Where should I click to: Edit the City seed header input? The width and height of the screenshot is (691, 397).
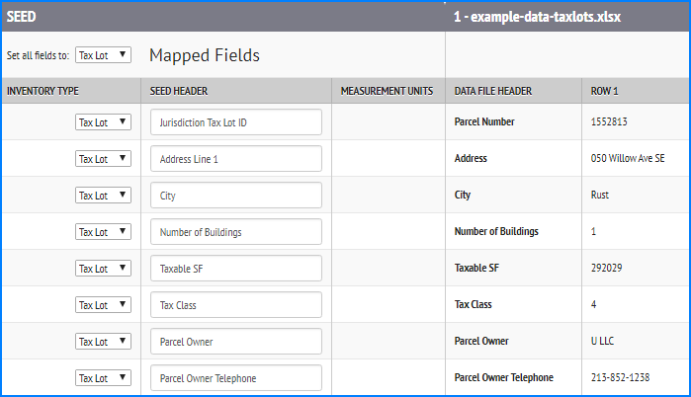(x=236, y=195)
